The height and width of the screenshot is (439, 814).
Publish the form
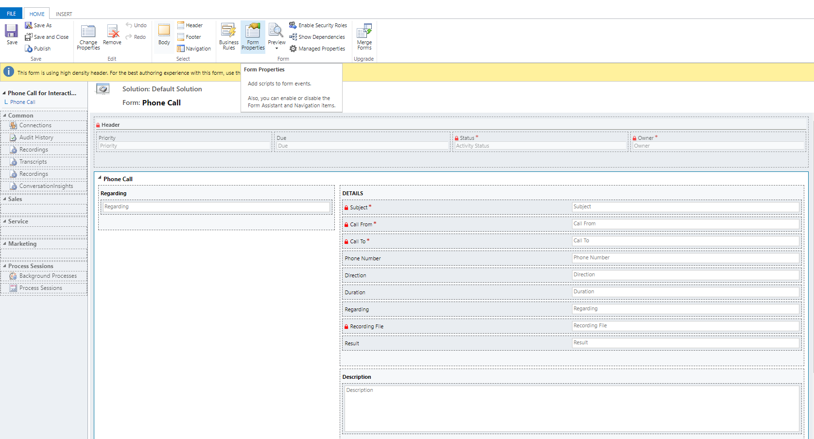click(38, 49)
